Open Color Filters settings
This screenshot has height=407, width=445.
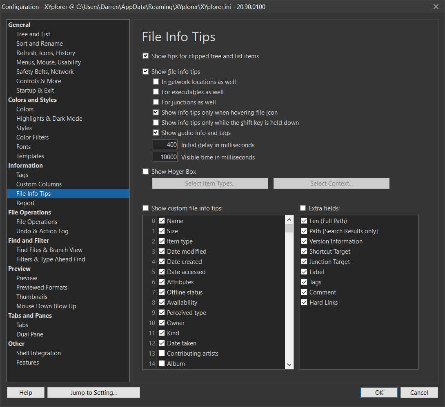pyautogui.click(x=32, y=137)
